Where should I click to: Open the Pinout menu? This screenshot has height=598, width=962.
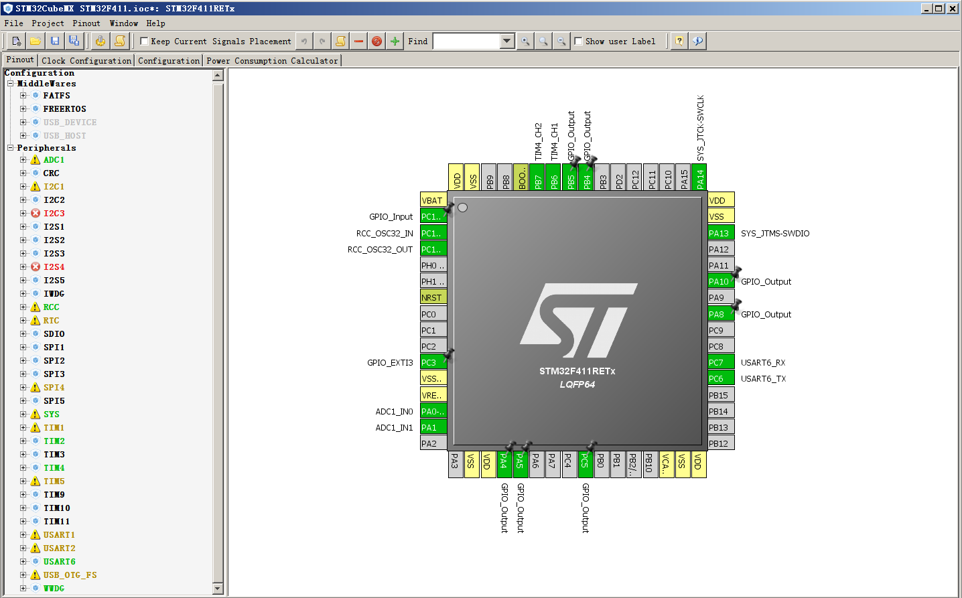point(86,23)
